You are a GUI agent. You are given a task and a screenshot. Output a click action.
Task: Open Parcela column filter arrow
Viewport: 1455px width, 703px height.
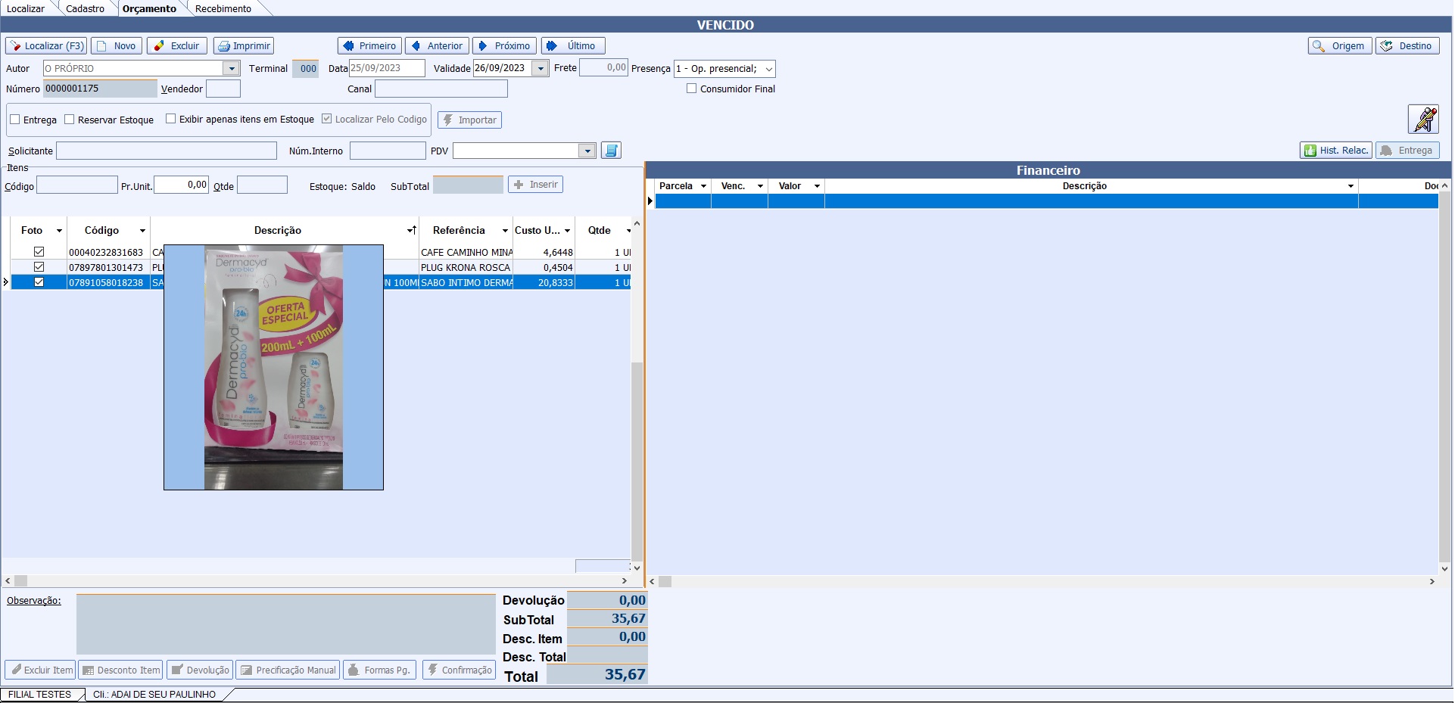click(703, 186)
